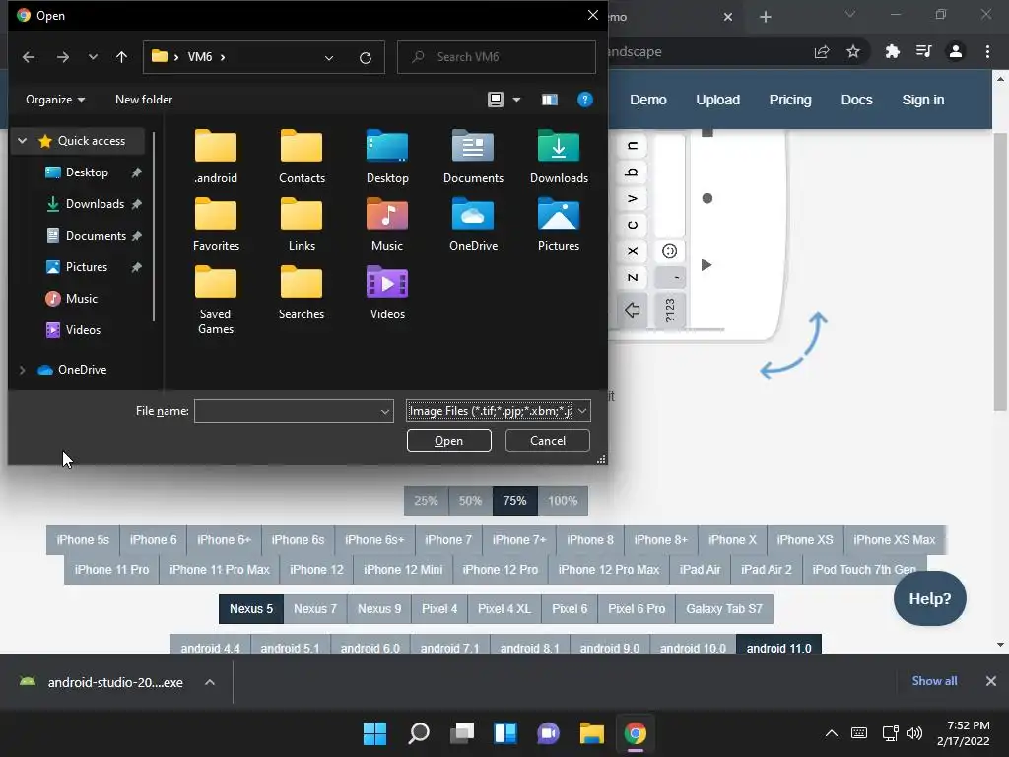1009x757 pixels.
Task: Open Demo page in site navigation
Action: point(648,100)
